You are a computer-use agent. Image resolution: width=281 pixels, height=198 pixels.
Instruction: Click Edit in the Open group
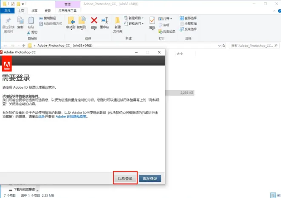click(x=164, y=25)
